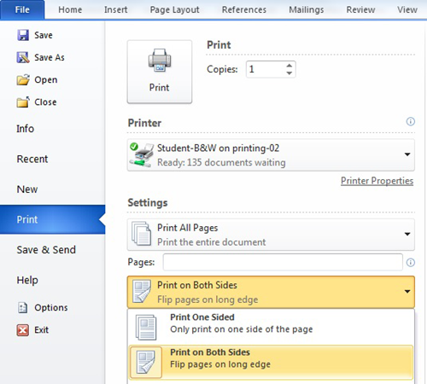The width and height of the screenshot is (427, 384).
Task: Open the Printer Properties link
Action: pyautogui.click(x=377, y=181)
